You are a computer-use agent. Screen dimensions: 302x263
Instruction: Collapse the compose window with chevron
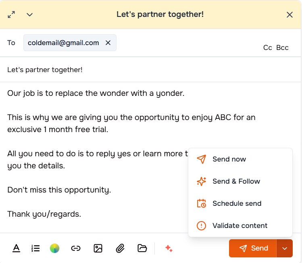(29, 14)
